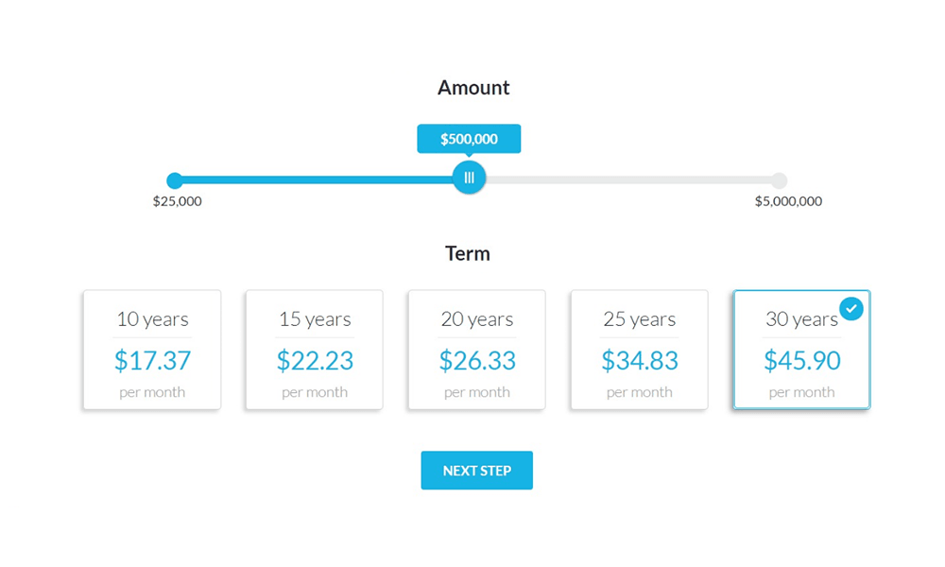Viewport: 945px width, 567px height.
Task: Click the $25,000 minimum label
Action: pyautogui.click(x=177, y=200)
